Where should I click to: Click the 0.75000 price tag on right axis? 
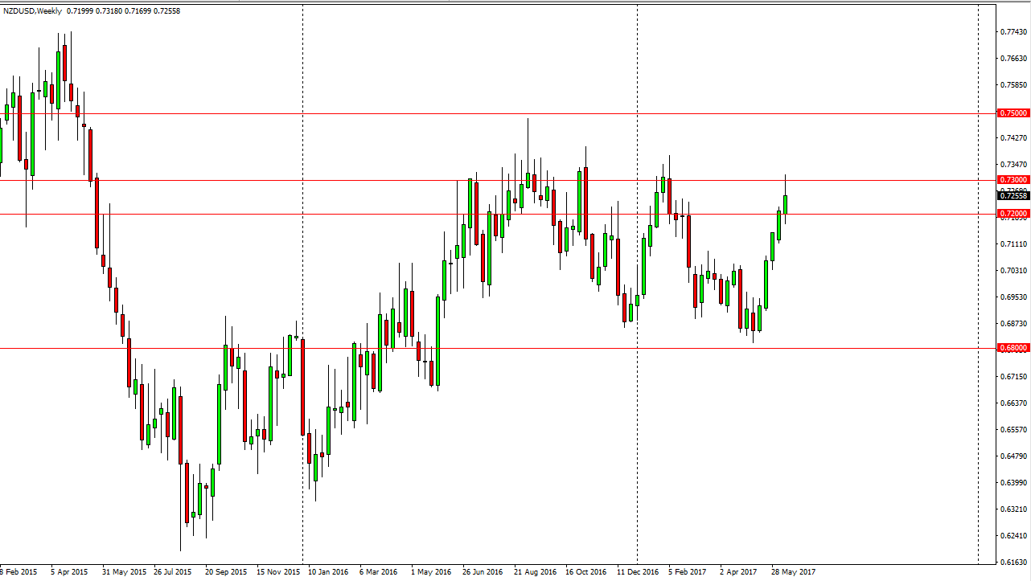point(1013,113)
